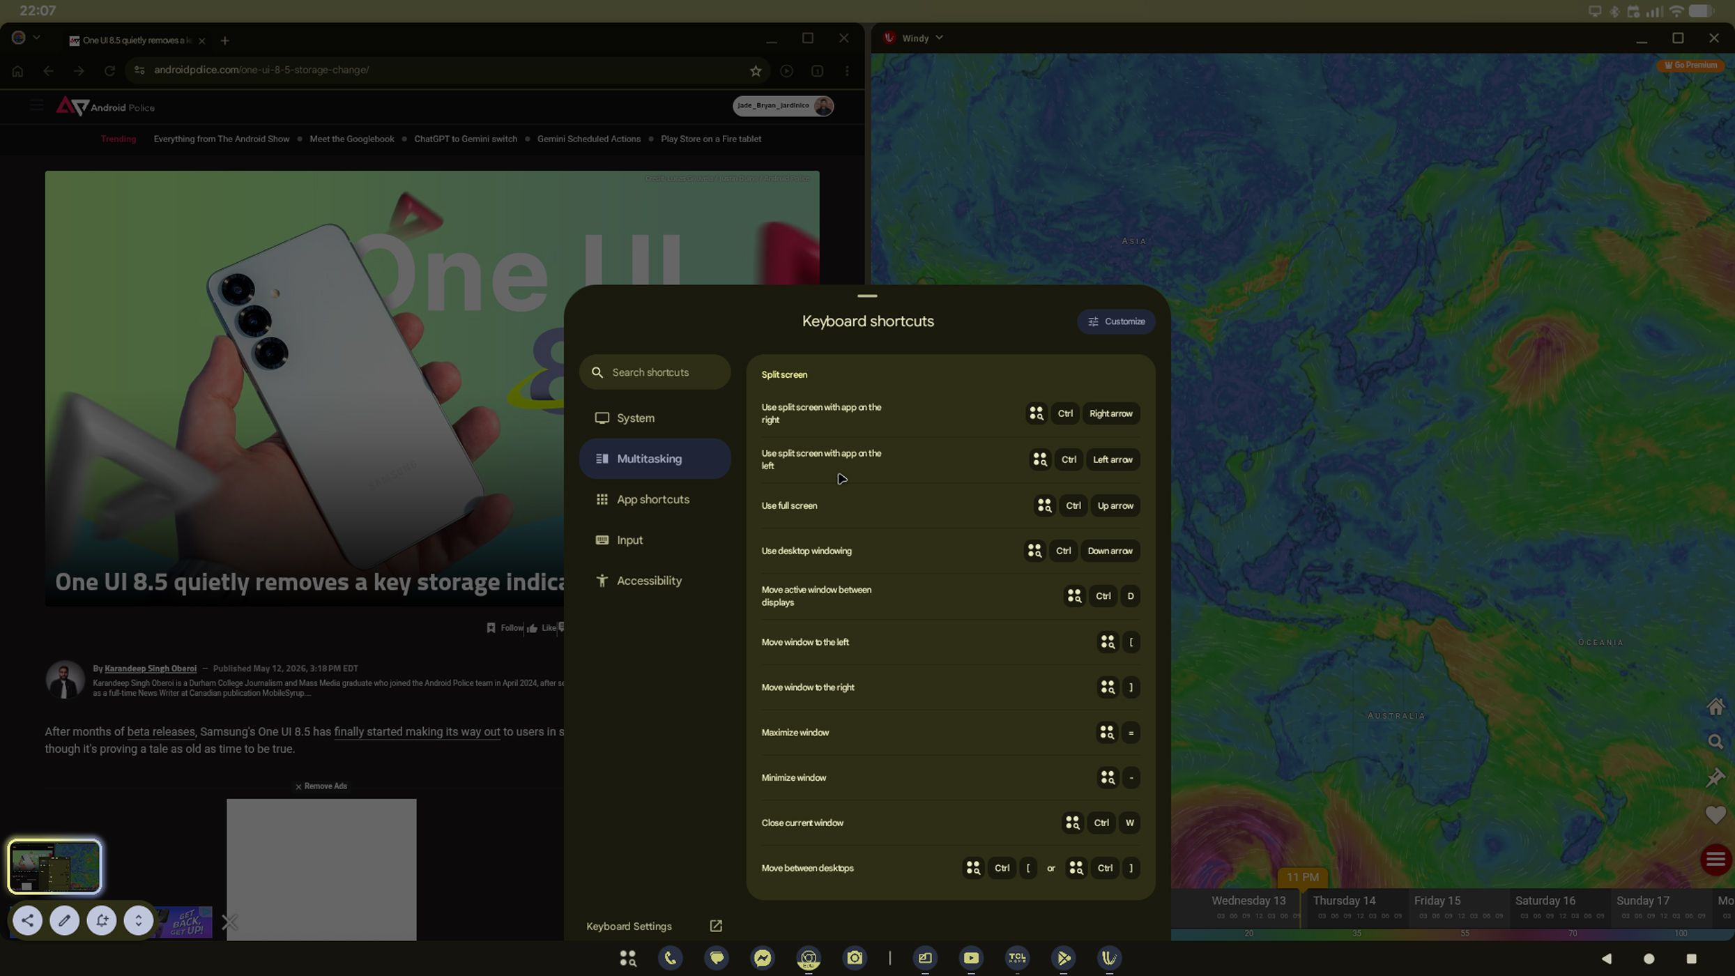Open the screenshot preview thumbnail

[x=54, y=867]
